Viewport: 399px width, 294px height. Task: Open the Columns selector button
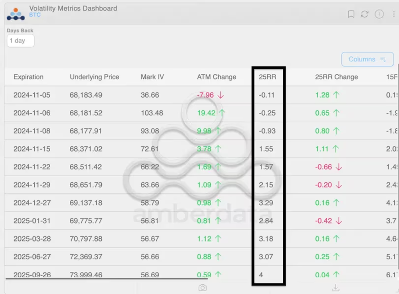pos(367,59)
